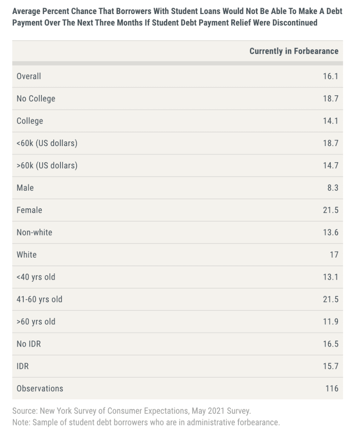Select the 'College' row value 14.1
This screenshot has height=436, width=361.
pos(330,121)
